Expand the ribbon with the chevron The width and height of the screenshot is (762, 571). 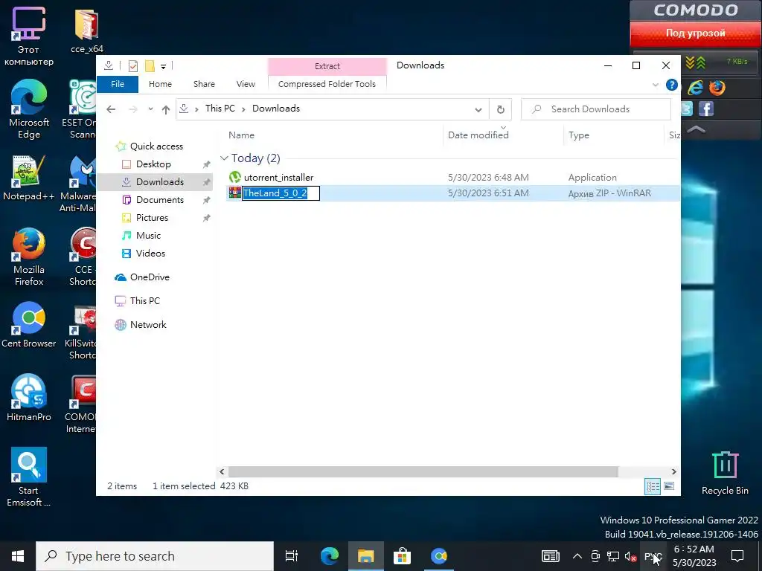pyautogui.click(x=655, y=85)
